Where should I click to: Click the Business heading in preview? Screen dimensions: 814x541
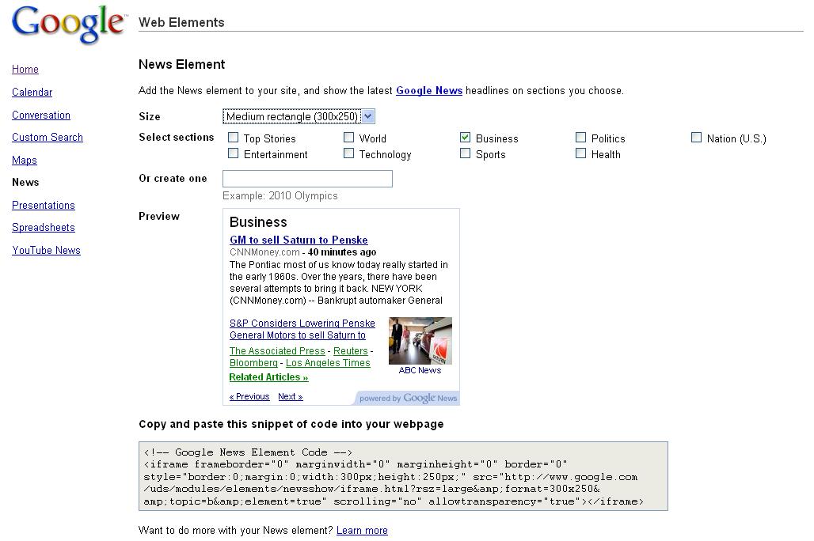click(x=258, y=222)
